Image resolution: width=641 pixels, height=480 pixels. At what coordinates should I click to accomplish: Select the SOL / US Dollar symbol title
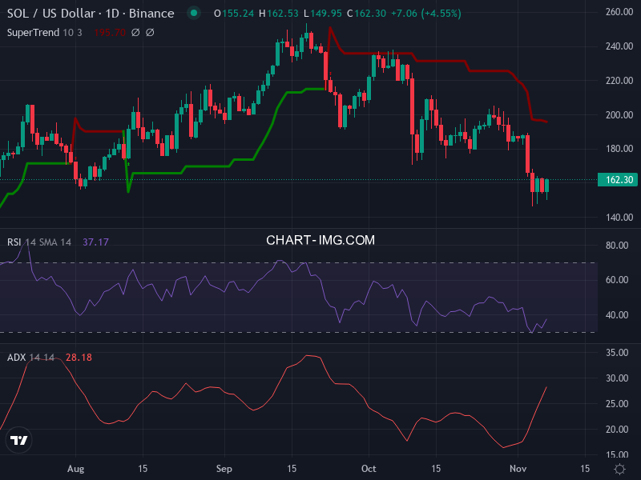click(x=91, y=14)
